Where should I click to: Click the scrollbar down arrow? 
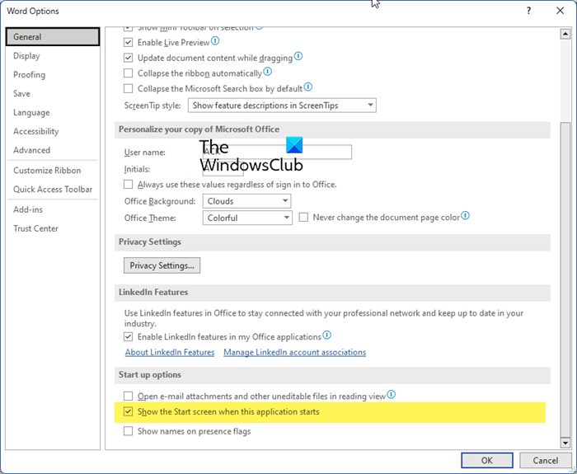coord(565,443)
